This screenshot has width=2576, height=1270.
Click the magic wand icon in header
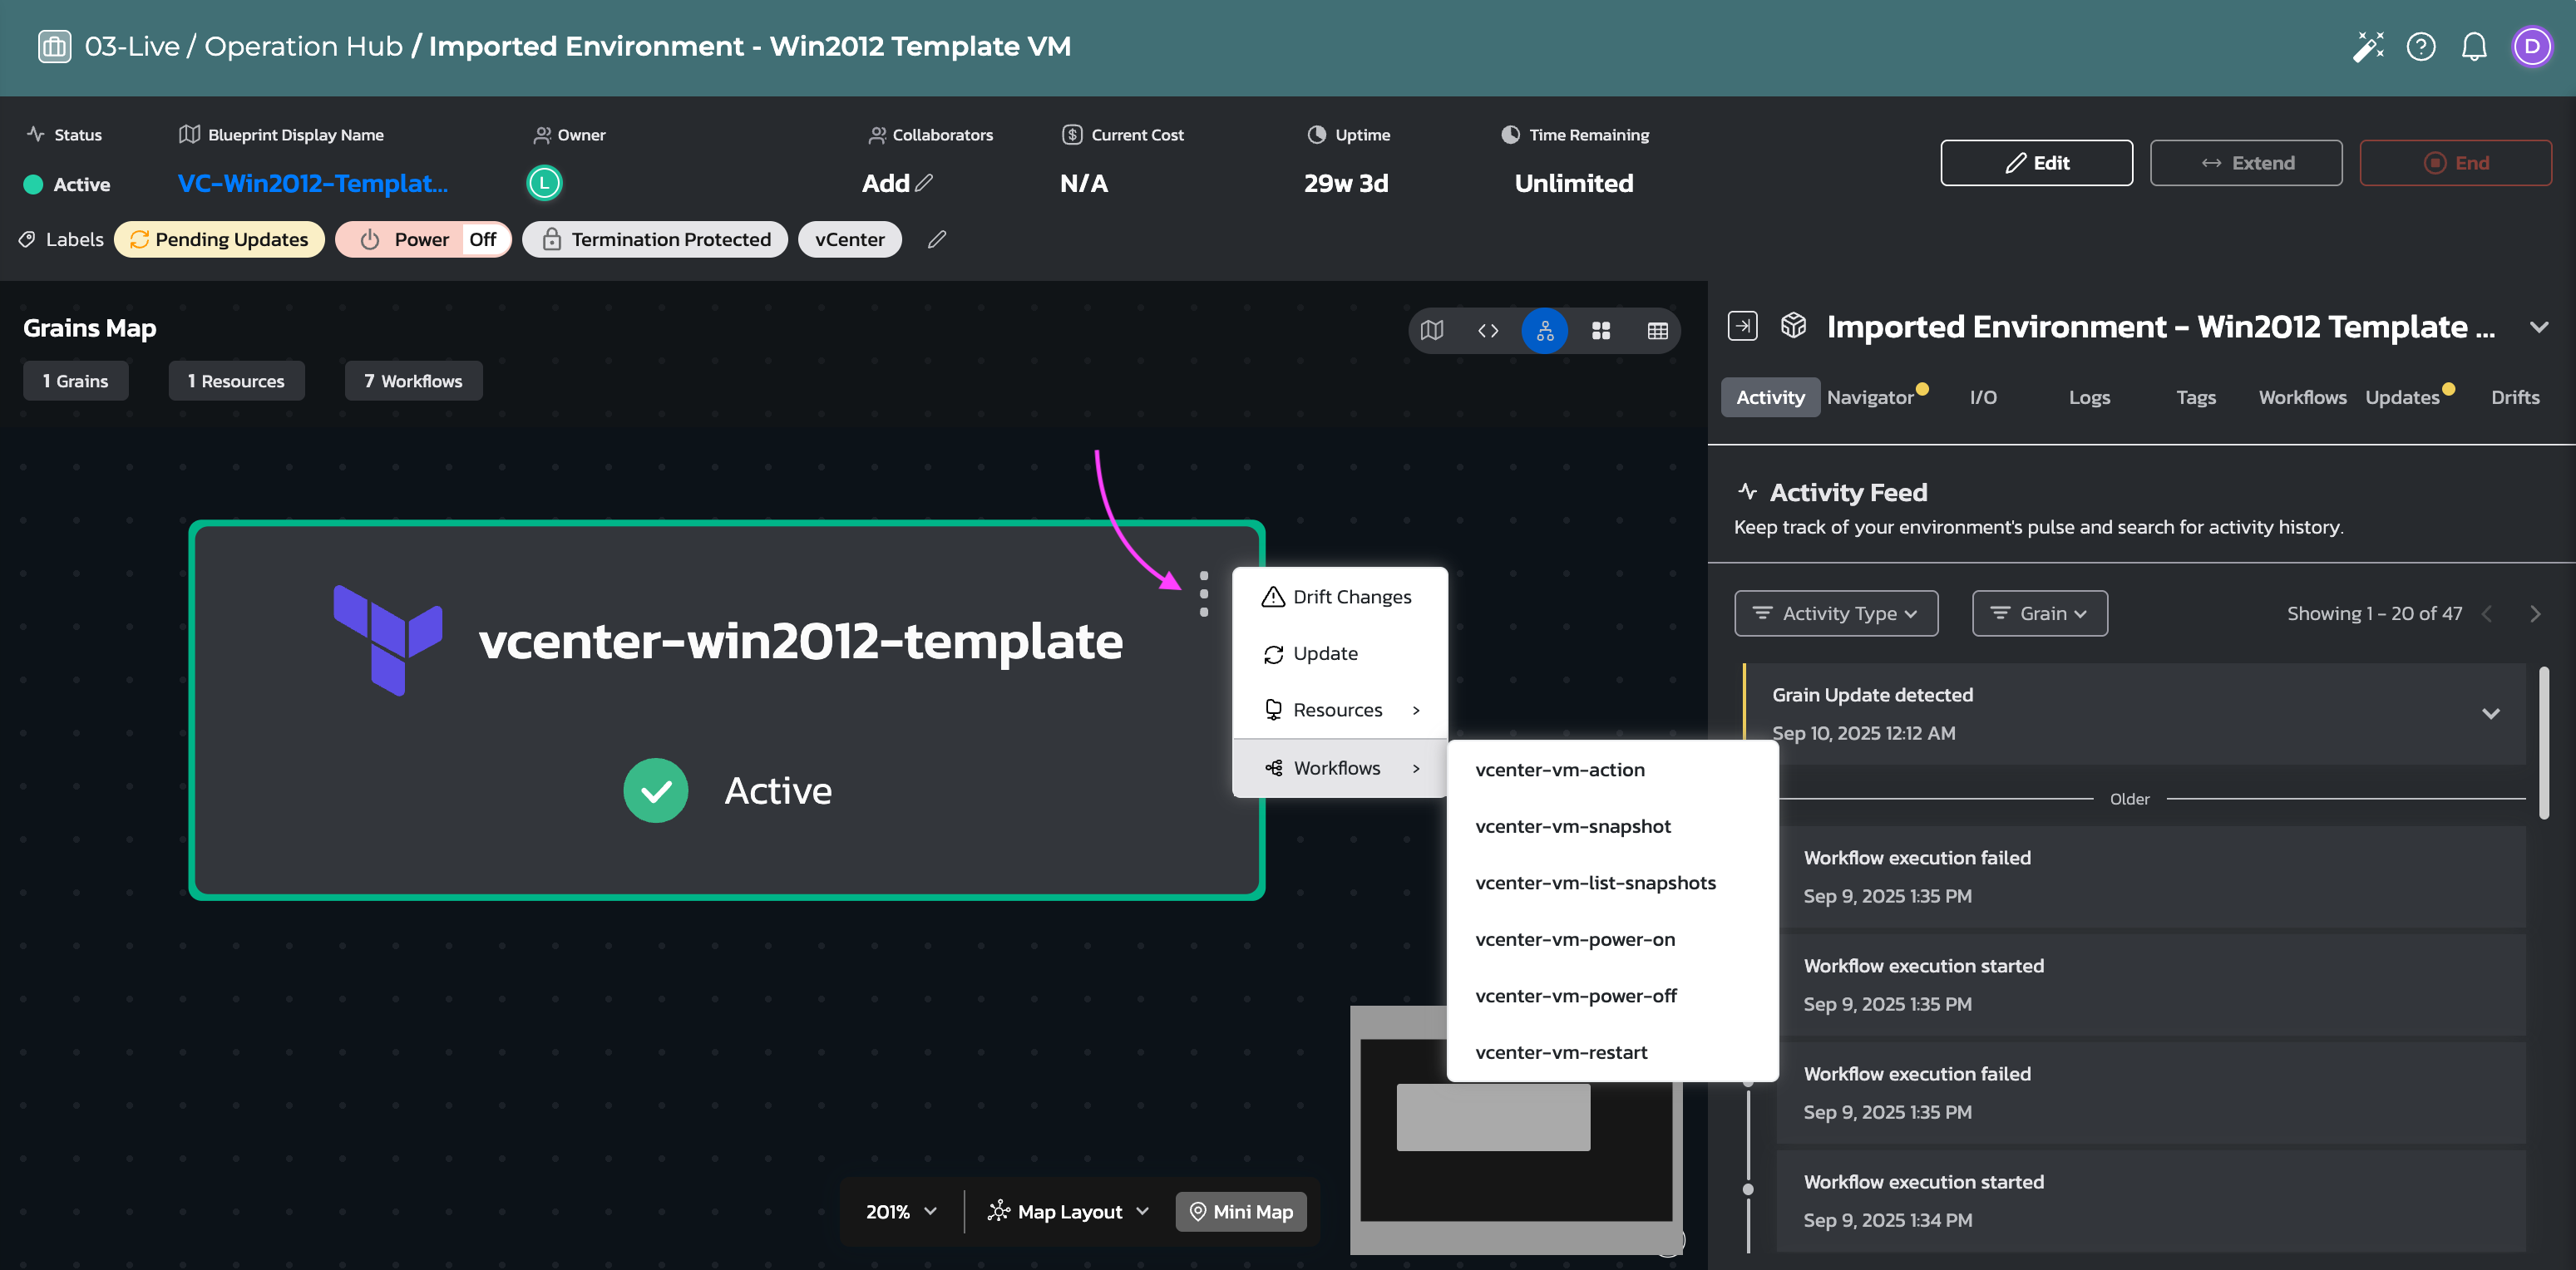[2367, 47]
